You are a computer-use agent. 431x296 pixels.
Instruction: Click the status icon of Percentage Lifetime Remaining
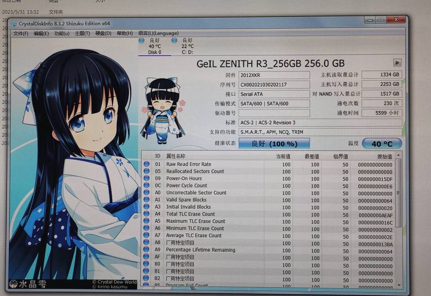(x=147, y=249)
